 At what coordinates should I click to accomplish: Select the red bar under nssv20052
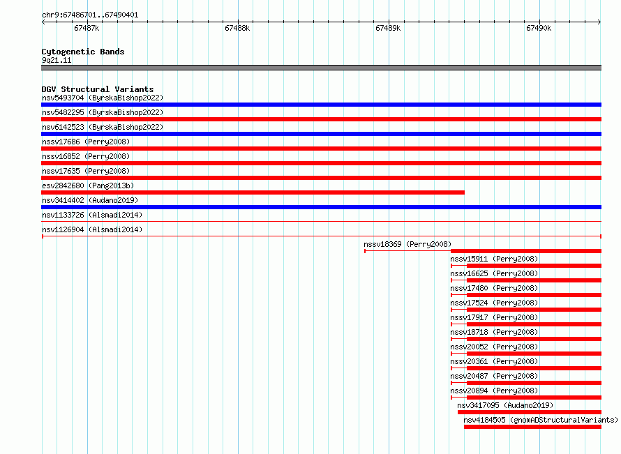(x=534, y=354)
